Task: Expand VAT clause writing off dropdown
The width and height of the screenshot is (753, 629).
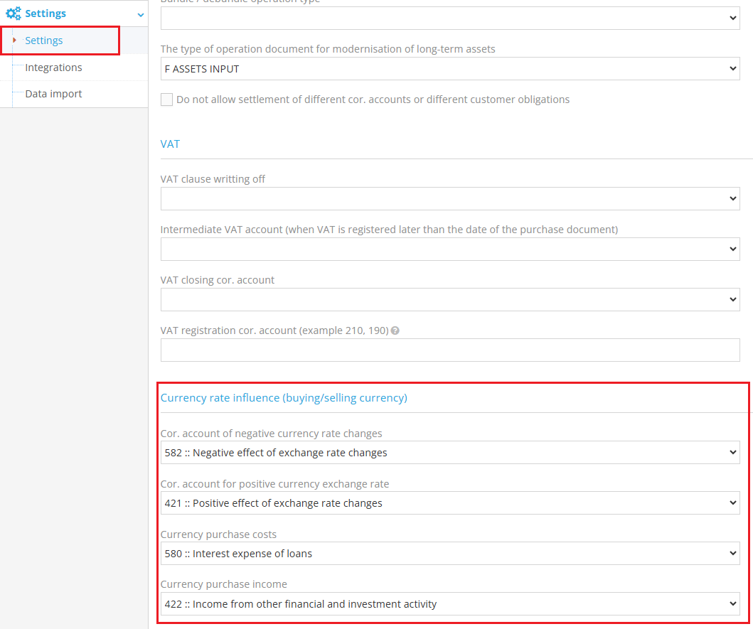Action: 449,199
